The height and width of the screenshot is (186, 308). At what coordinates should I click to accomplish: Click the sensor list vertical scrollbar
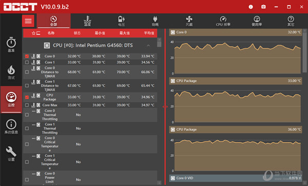pyautogui.click(x=159, y=42)
